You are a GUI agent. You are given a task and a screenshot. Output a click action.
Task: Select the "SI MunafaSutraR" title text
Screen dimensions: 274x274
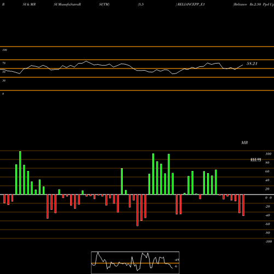tap(67, 4)
